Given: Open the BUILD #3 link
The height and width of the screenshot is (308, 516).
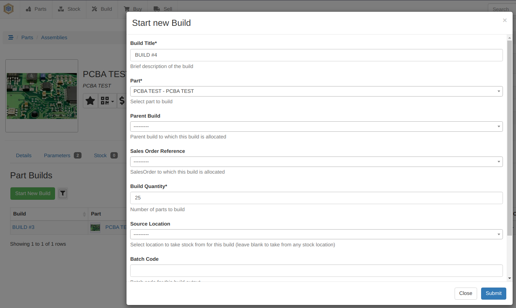Looking at the screenshot, I should [23, 227].
